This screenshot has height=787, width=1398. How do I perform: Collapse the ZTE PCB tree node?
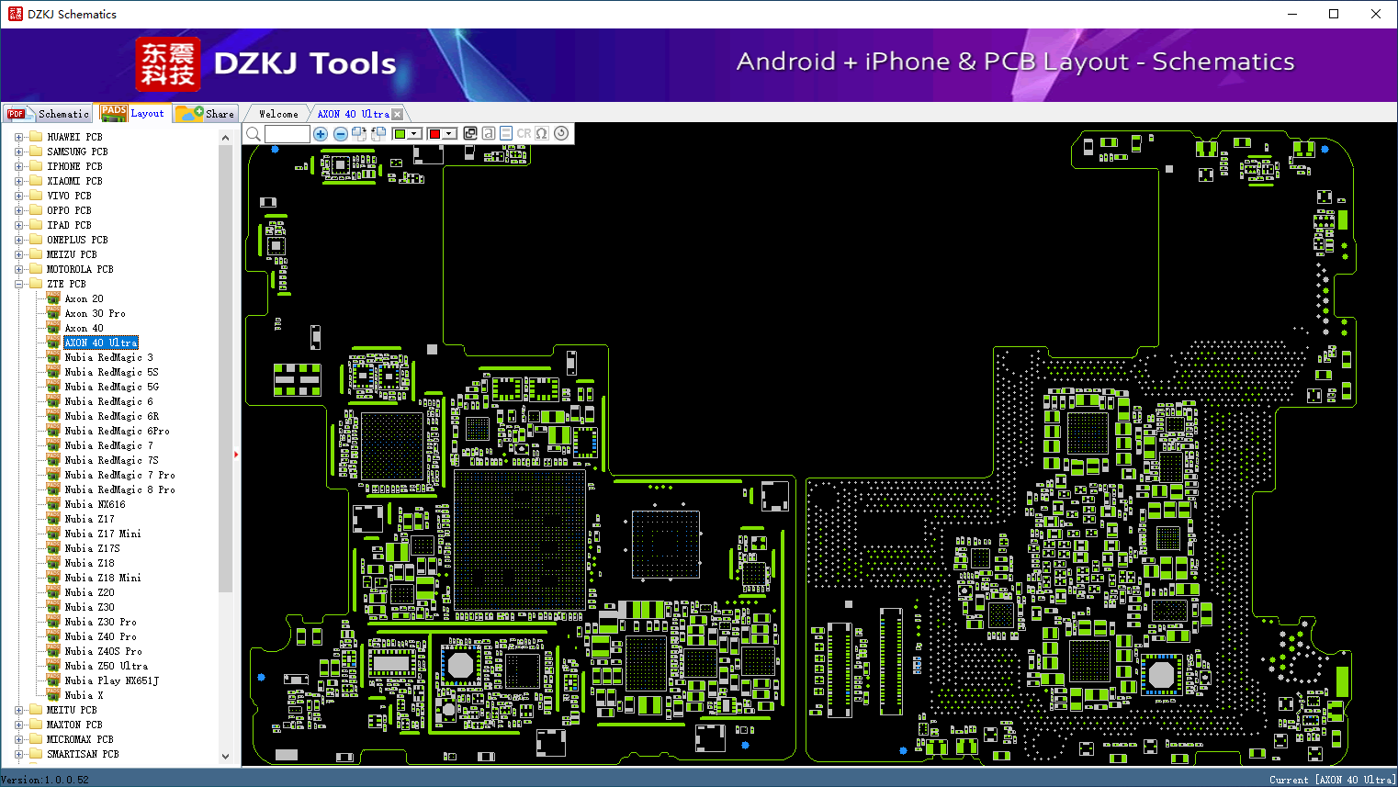(19, 284)
